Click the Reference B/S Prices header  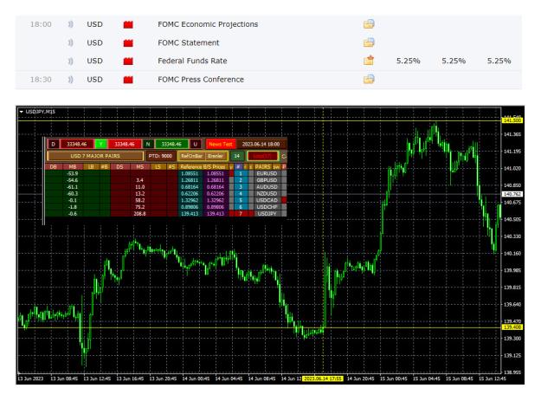203,166
